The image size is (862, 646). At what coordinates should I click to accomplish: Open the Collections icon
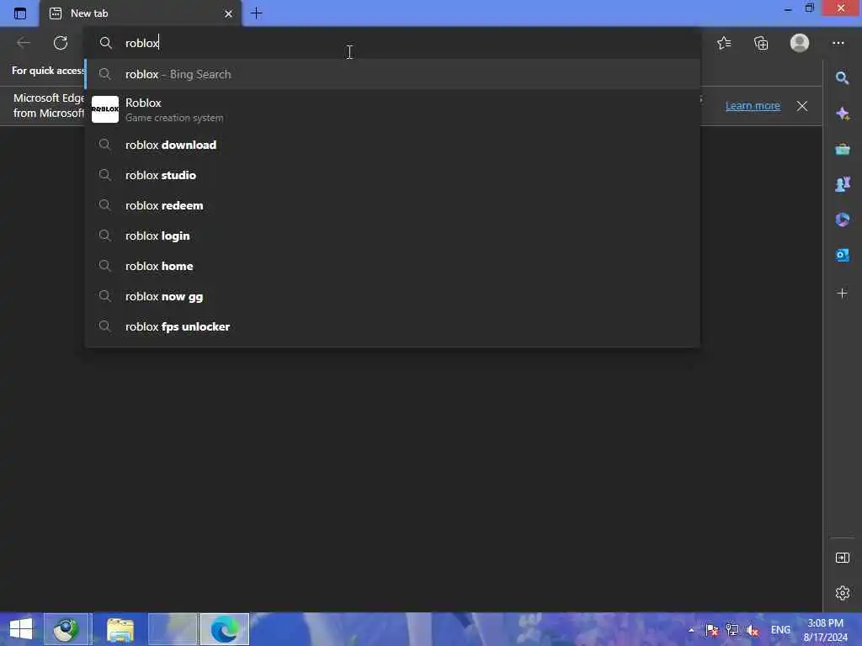tap(761, 43)
